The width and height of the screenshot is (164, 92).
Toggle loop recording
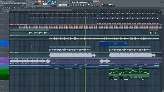click(46, 1)
